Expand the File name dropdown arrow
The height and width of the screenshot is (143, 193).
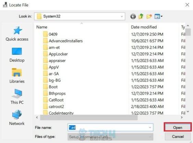tap(150, 127)
